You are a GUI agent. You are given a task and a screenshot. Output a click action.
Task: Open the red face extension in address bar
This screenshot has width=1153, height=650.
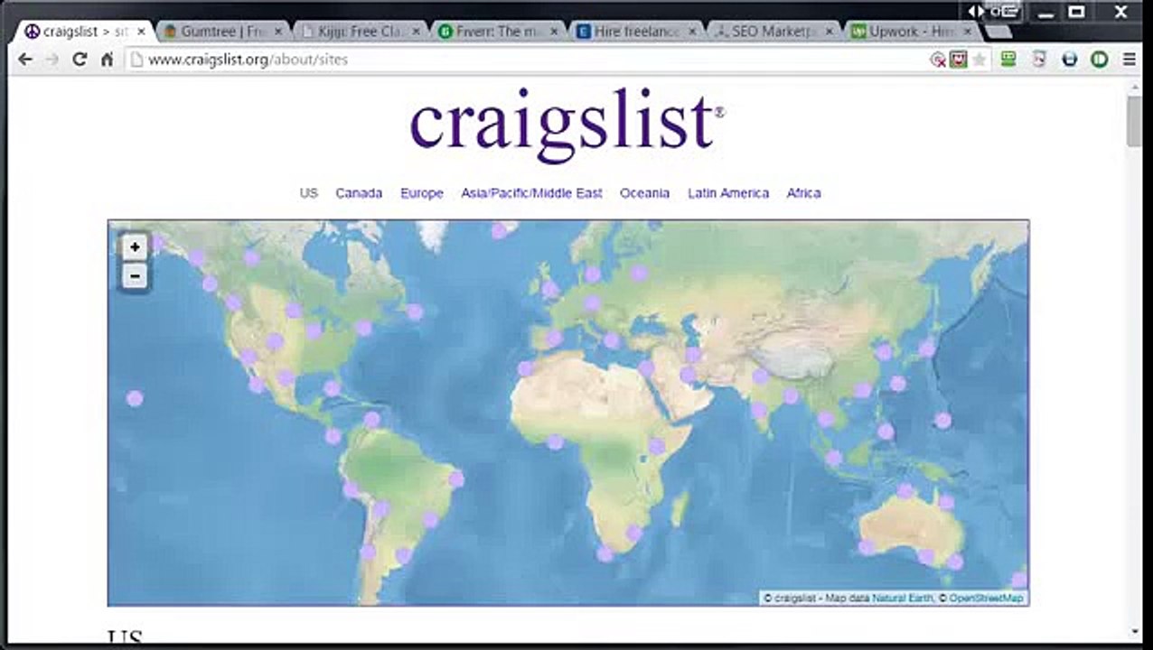pos(958,60)
